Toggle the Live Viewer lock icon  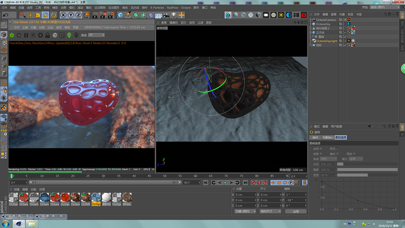(x=48, y=35)
